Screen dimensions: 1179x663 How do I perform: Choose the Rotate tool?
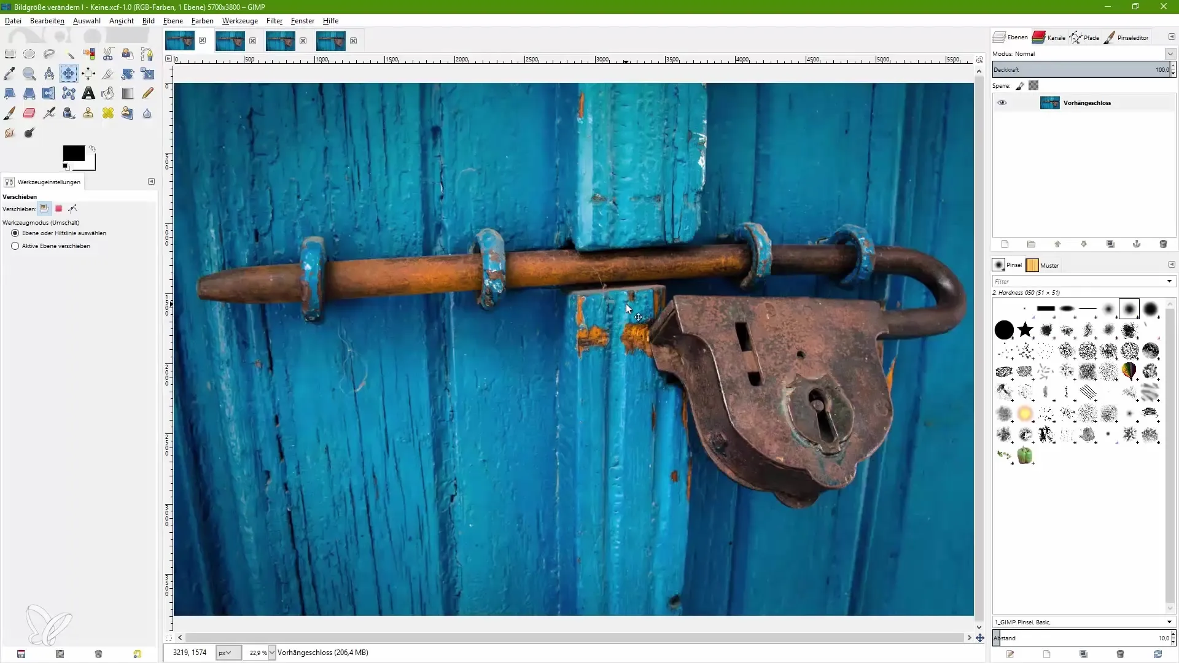(x=128, y=74)
